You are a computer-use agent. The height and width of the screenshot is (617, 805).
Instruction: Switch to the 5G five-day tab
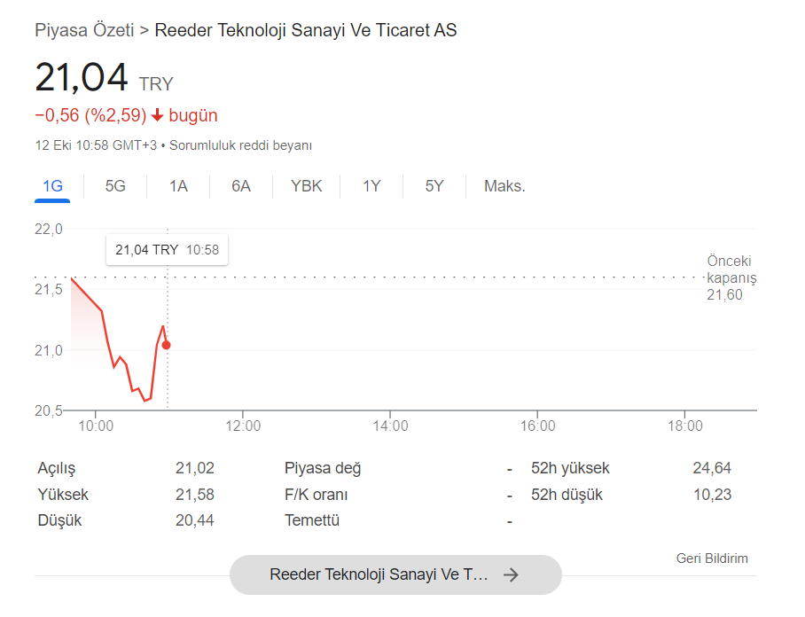[x=115, y=186]
